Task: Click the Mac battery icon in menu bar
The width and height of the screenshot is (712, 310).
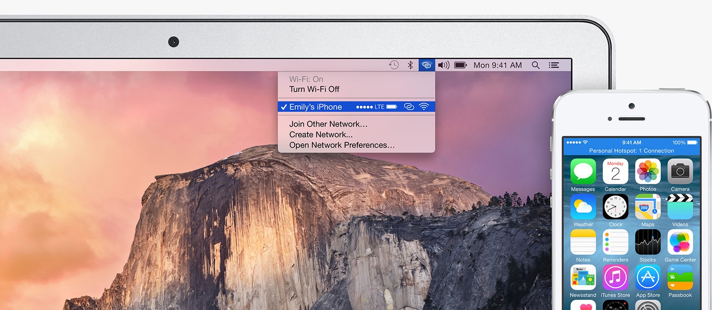Action: pos(460,65)
